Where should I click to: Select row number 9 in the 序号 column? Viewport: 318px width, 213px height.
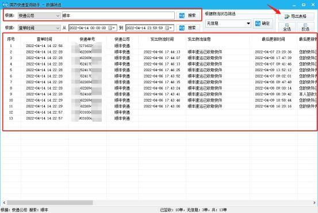[11, 94]
